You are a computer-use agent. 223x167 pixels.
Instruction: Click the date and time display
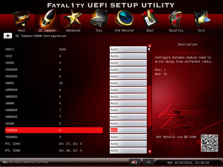[188, 162]
